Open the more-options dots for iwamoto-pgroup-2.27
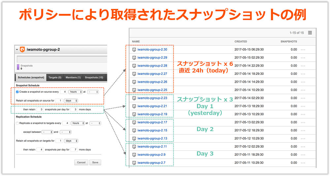 click(x=303, y=74)
